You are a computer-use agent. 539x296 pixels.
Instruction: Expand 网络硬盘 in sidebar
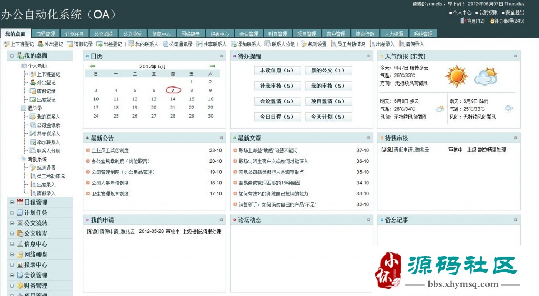pyautogui.click(x=12, y=255)
